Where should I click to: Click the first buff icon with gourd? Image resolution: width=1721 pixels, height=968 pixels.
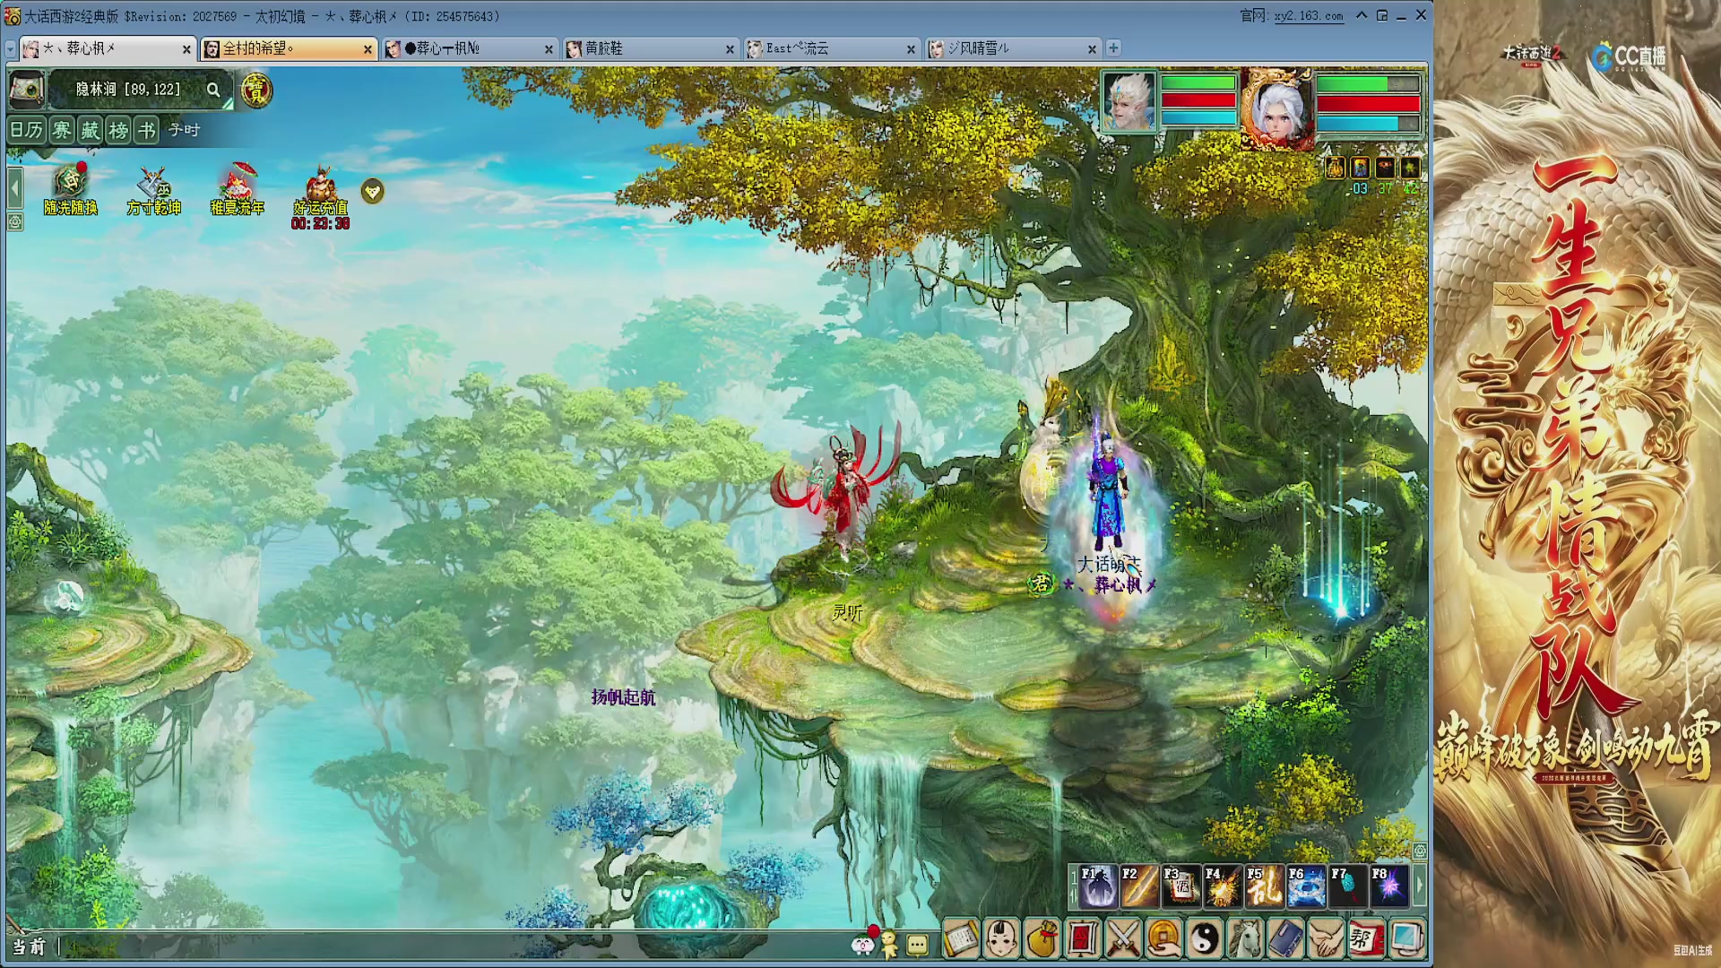[x=1336, y=168]
